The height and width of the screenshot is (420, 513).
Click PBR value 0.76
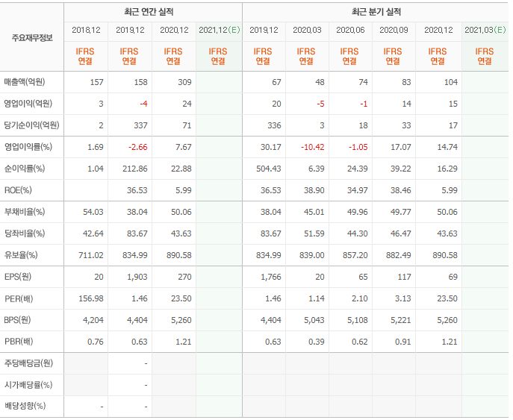(95, 342)
